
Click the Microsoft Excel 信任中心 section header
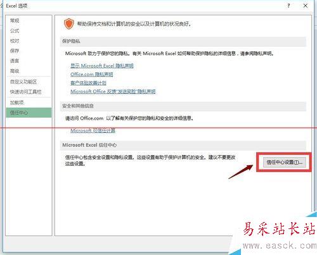click(x=183, y=145)
